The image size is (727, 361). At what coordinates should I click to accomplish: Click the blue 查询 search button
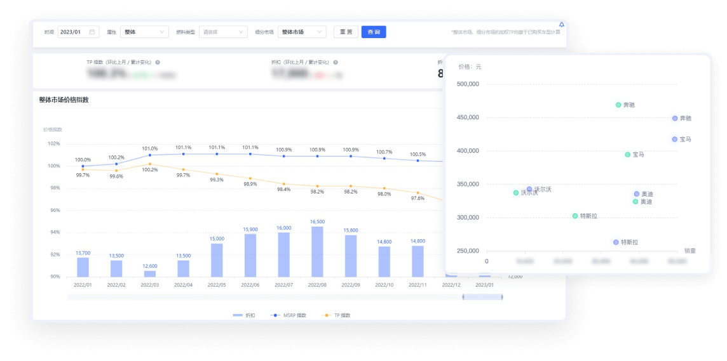tap(374, 32)
